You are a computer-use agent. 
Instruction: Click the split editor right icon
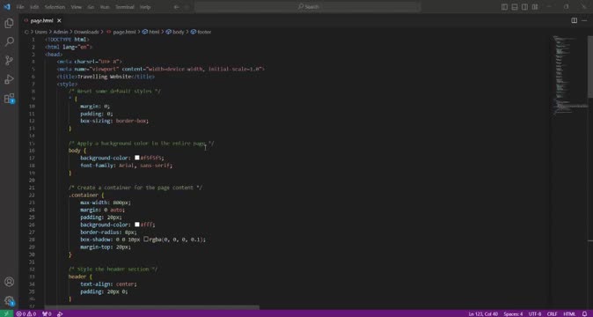575,20
